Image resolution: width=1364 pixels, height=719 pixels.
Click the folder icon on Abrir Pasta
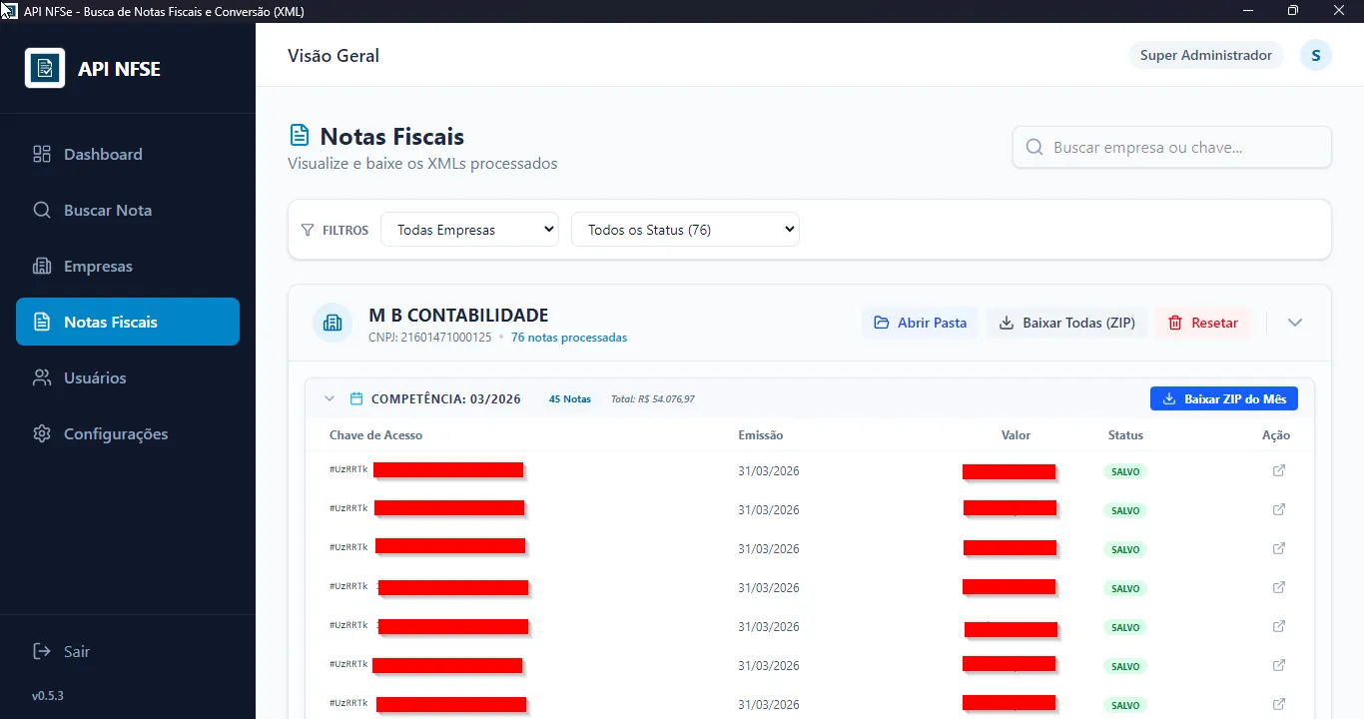click(x=882, y=323)
